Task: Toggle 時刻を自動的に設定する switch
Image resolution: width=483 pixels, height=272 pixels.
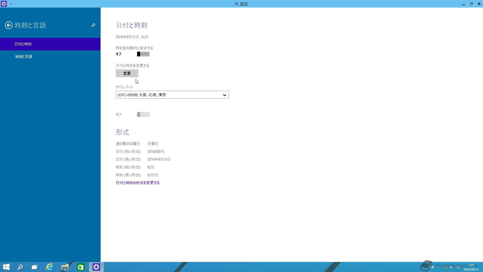Action: (x=143, y=54)
